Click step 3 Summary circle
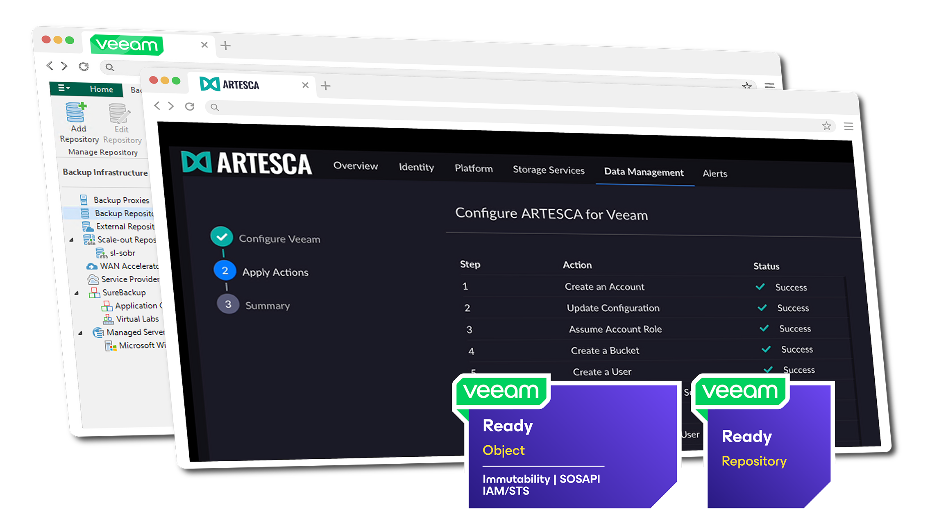 pos(228,304)
